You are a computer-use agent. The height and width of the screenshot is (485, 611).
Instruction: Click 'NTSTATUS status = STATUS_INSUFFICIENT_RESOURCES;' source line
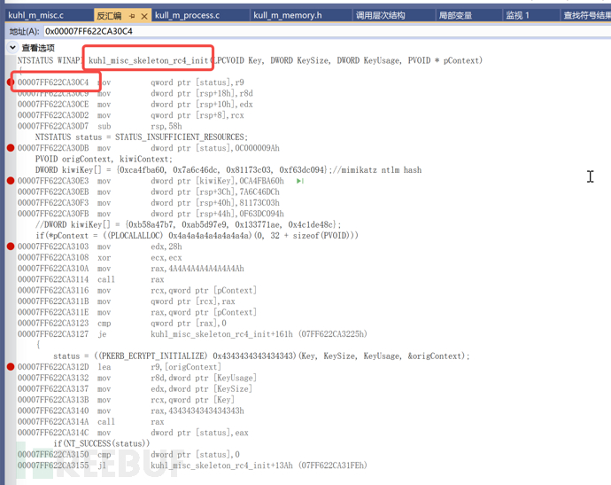(x=142, y=137)
